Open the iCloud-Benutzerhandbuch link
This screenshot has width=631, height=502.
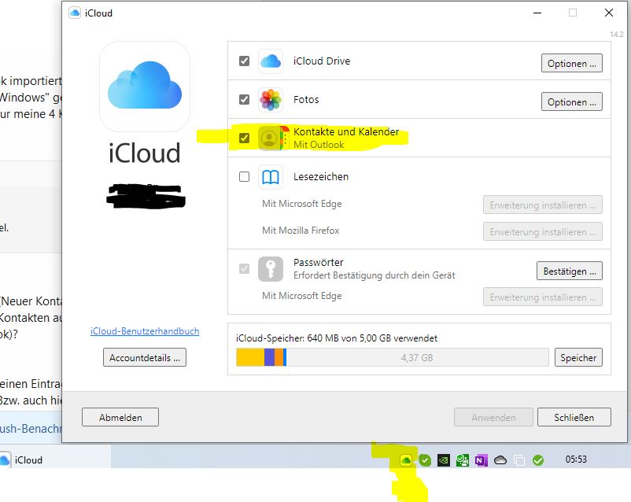(145, 331)
